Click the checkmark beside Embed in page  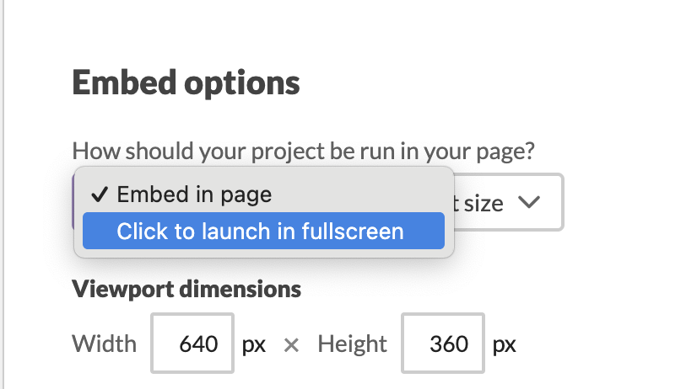tap(100, 195)
